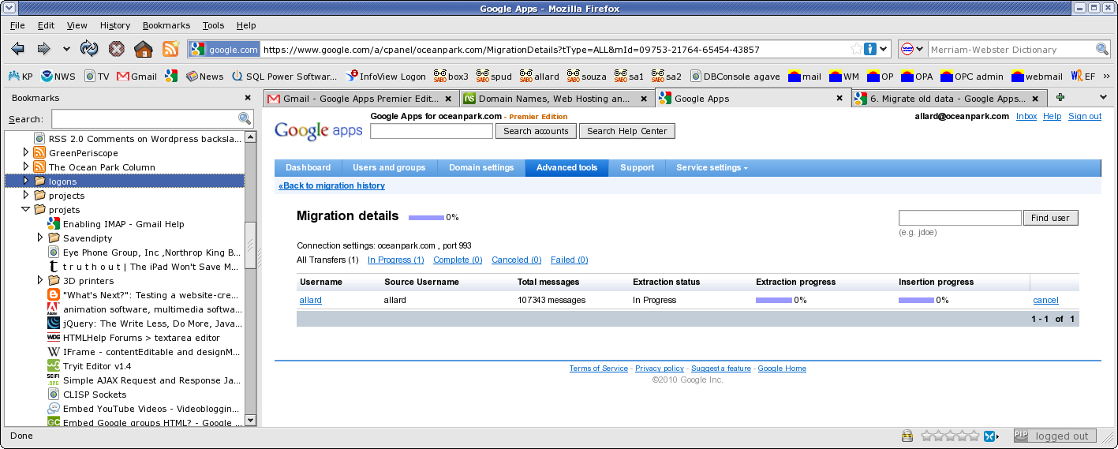The width and height of the screenshot is (1118, 449).
Task: Click the Back navigation arrow
Action: 18,49
